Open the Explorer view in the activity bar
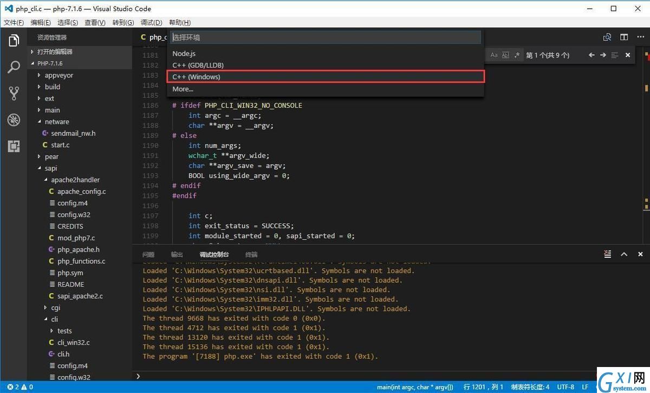The width and height of the screenshot is (650, 393). pos(14,41)
